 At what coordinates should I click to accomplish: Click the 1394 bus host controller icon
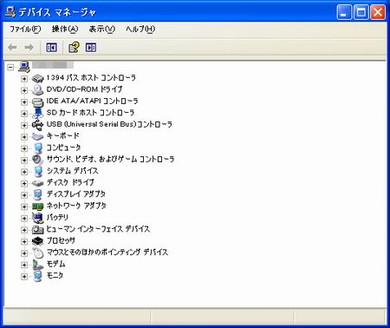pyautogui.click(x=37, y=78)
